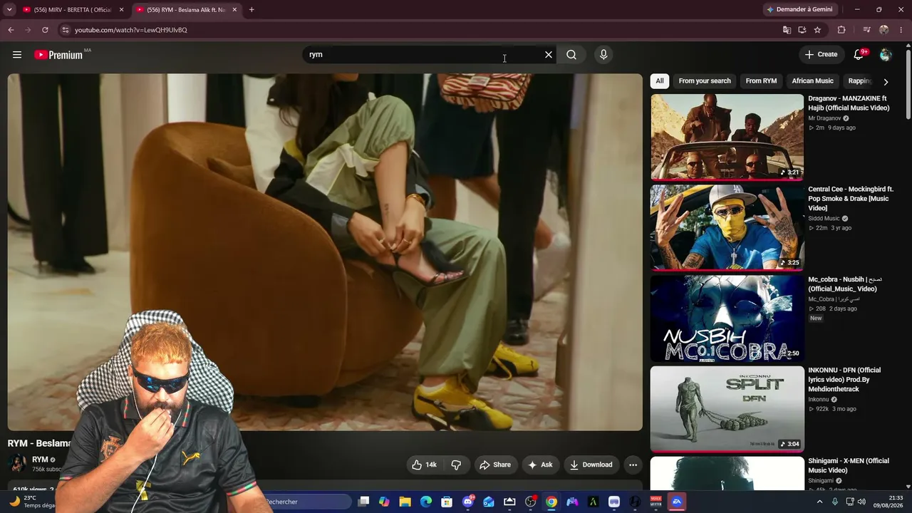
Task: Click Demander à Gemini button
Action: (x=799, y=10)
